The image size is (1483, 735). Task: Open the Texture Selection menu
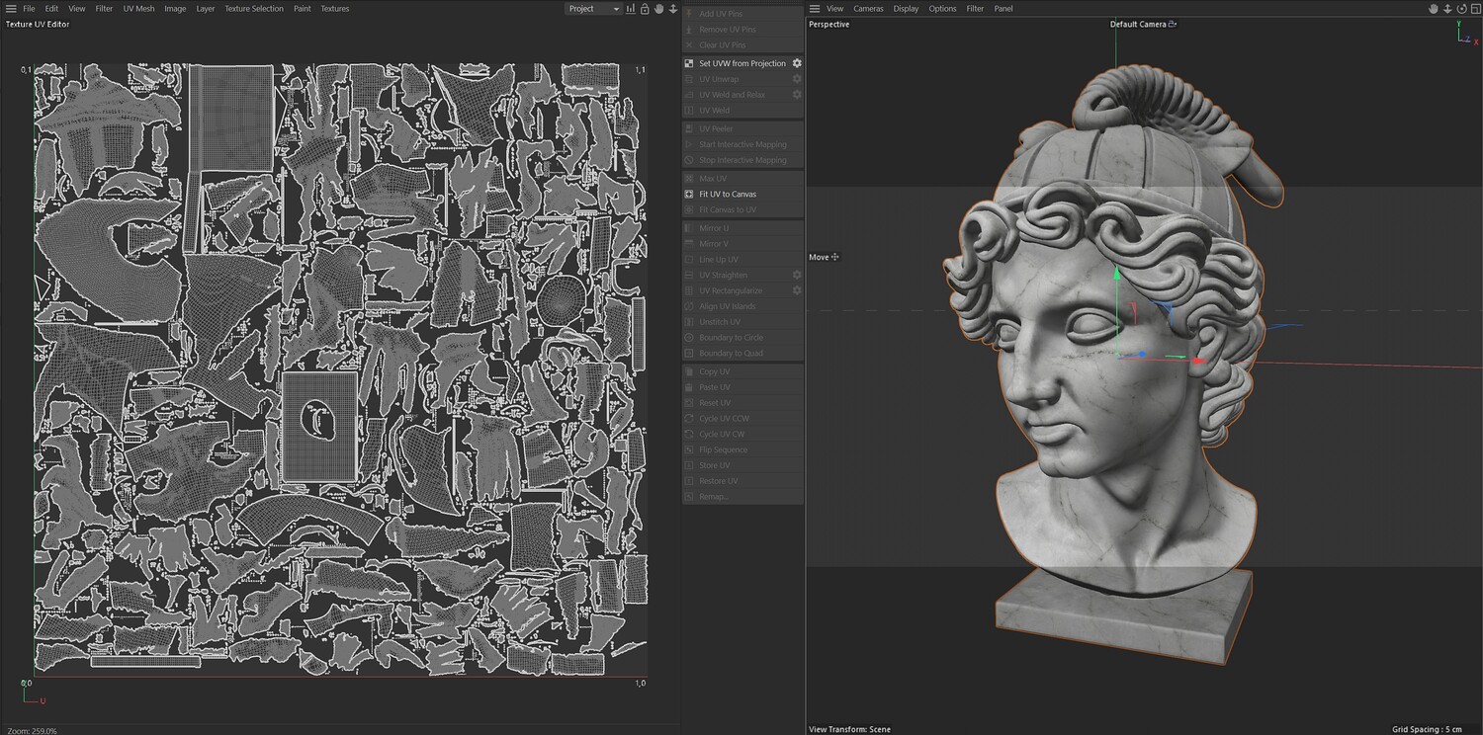254,9
